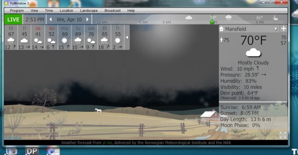Open the camera icon on the desktop

tap(11, 151)
